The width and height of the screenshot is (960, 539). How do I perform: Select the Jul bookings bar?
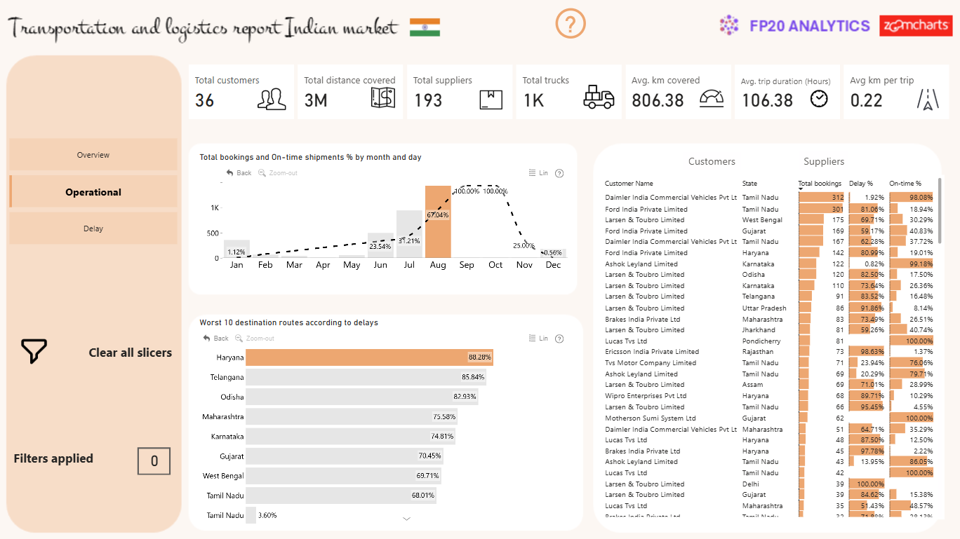tap(409, 234)
